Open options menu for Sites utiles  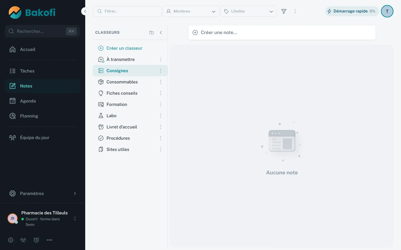pyautogui.click(x=161, y=149)
